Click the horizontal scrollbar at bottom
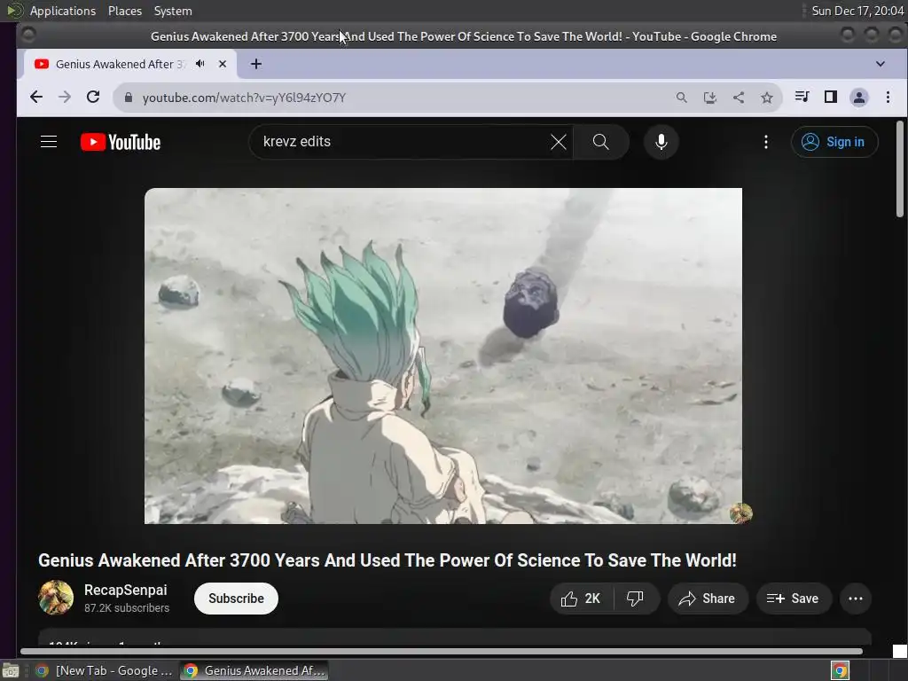908x681 pixels. click(x=442, y=652)
